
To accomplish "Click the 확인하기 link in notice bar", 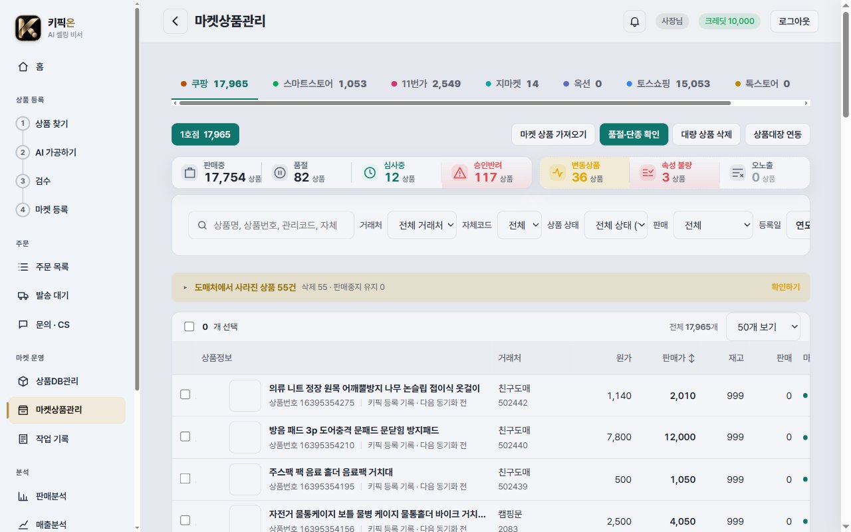I will tap(785, 287).
